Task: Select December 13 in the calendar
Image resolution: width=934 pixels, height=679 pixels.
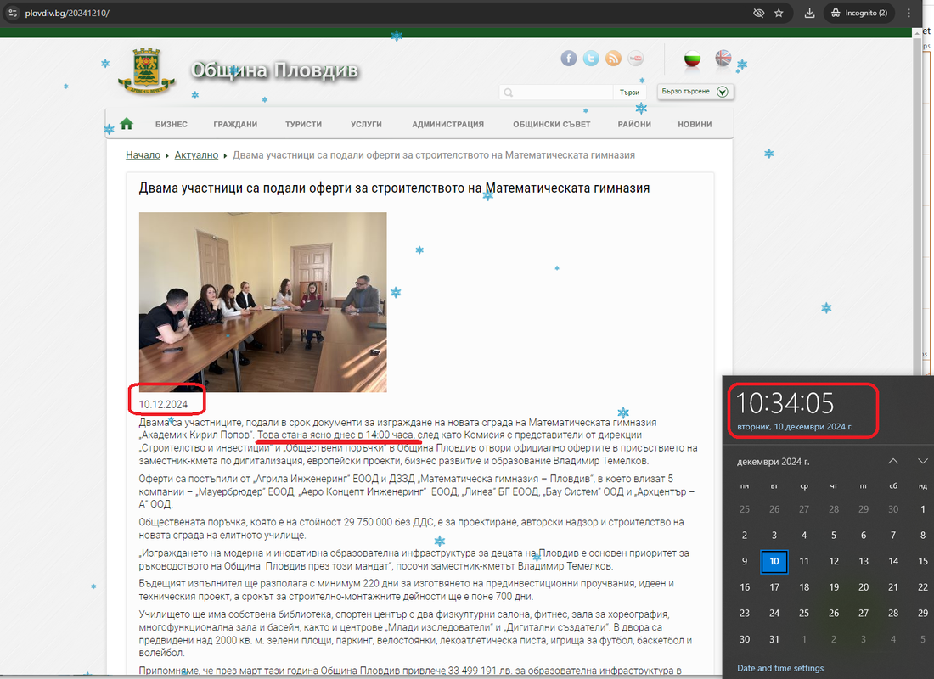Action: click(x=864, y=561)
